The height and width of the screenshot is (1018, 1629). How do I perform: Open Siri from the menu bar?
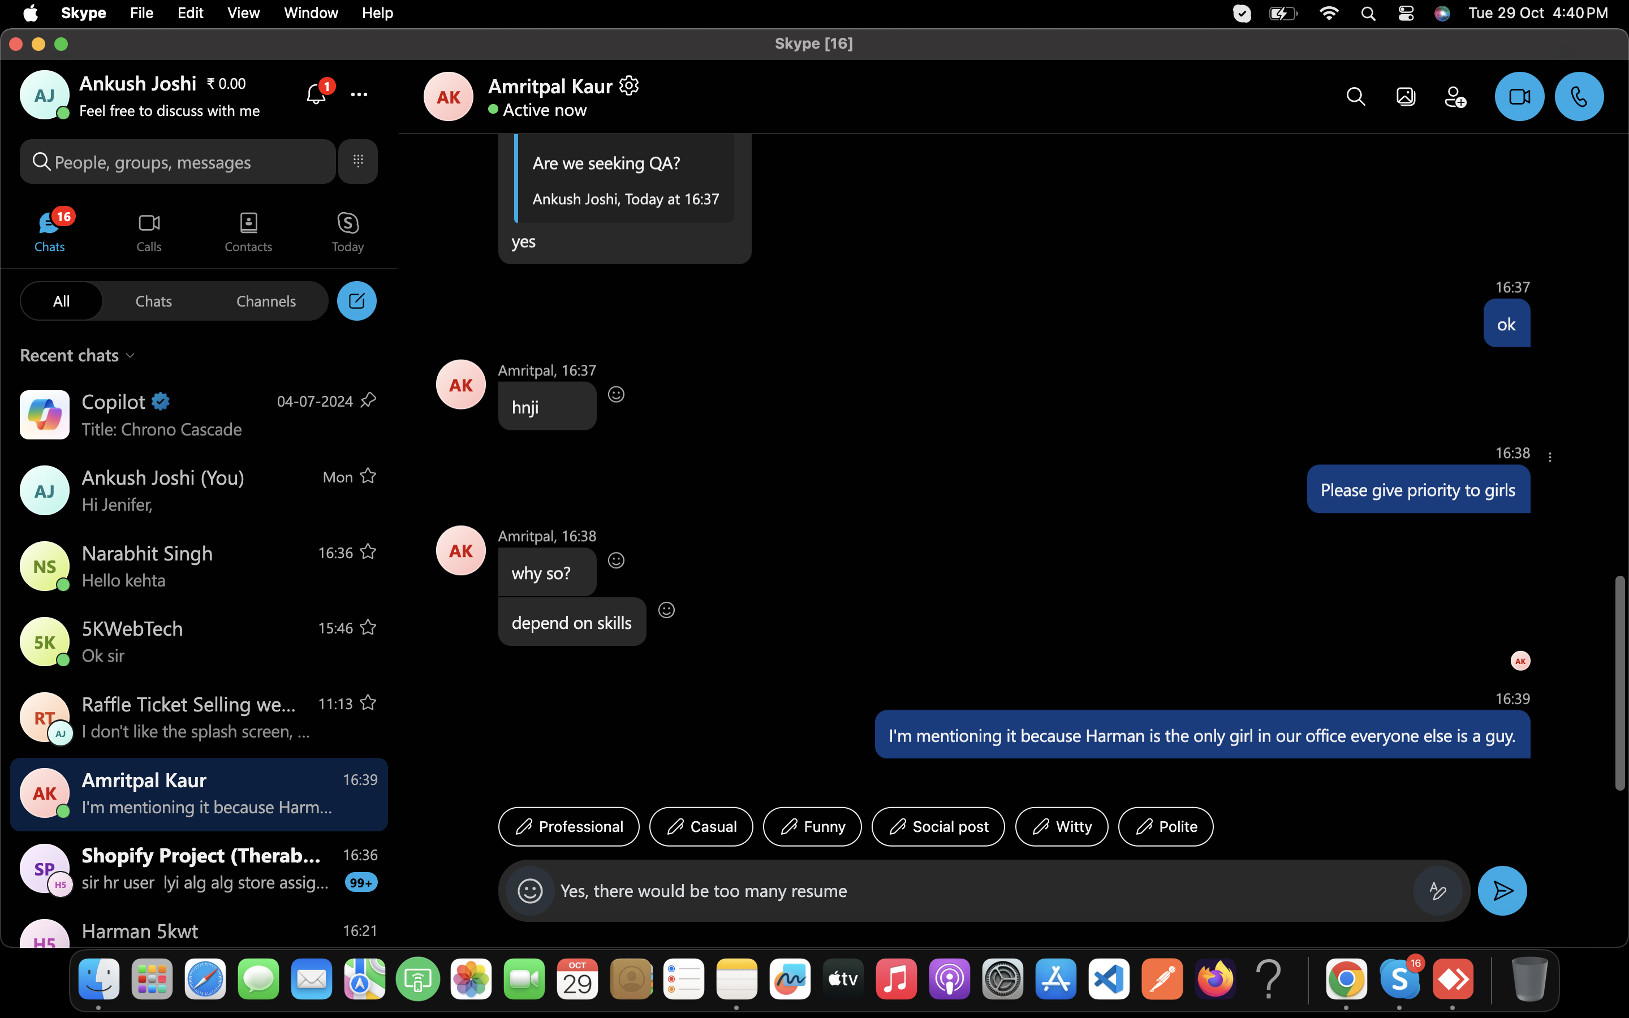tap(1442, 14)
